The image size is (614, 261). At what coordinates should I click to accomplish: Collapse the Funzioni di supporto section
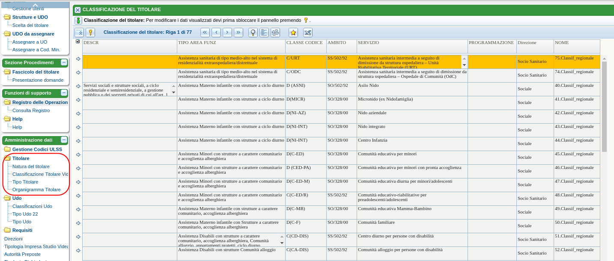pyautogui.click(x=64, y=93)
